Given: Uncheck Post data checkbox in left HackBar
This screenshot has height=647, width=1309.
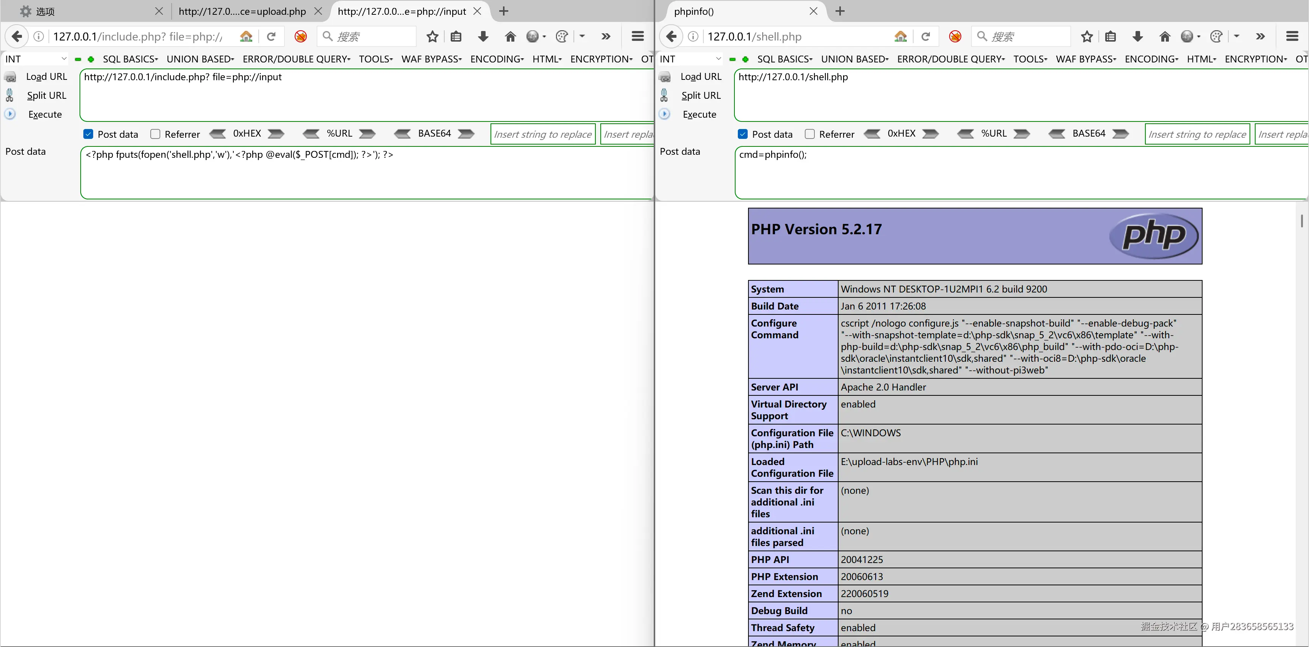Looking at the screenshot, I should pos(88,134).
